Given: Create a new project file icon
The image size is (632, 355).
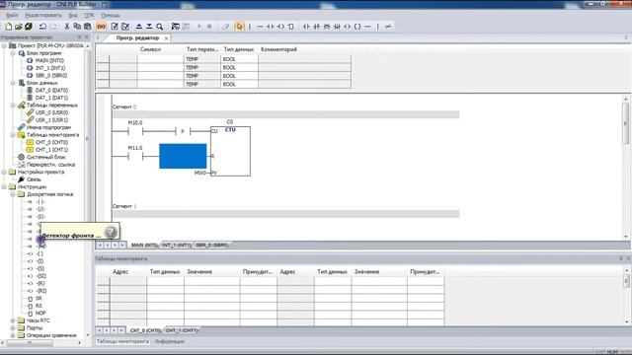Looking at the screenshot, I should click(x=8, y=27).
